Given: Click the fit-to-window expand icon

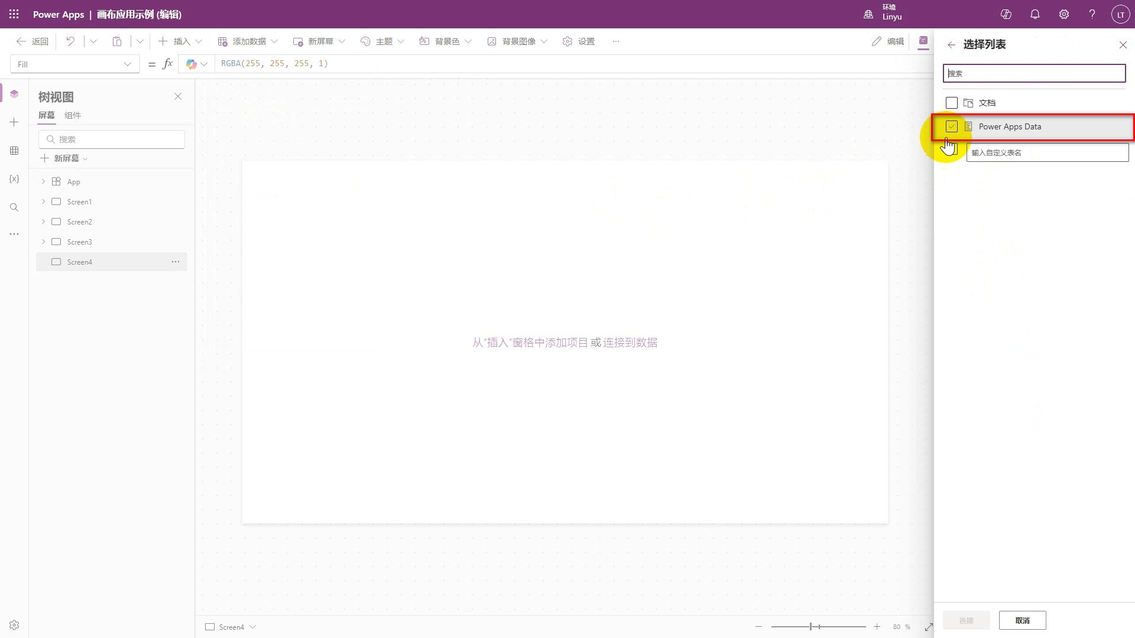Looking at the screenshot, I should (x=928, y=627).
